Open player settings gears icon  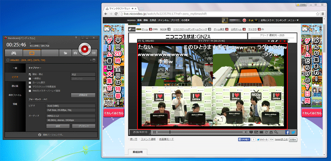click(276, 132)
